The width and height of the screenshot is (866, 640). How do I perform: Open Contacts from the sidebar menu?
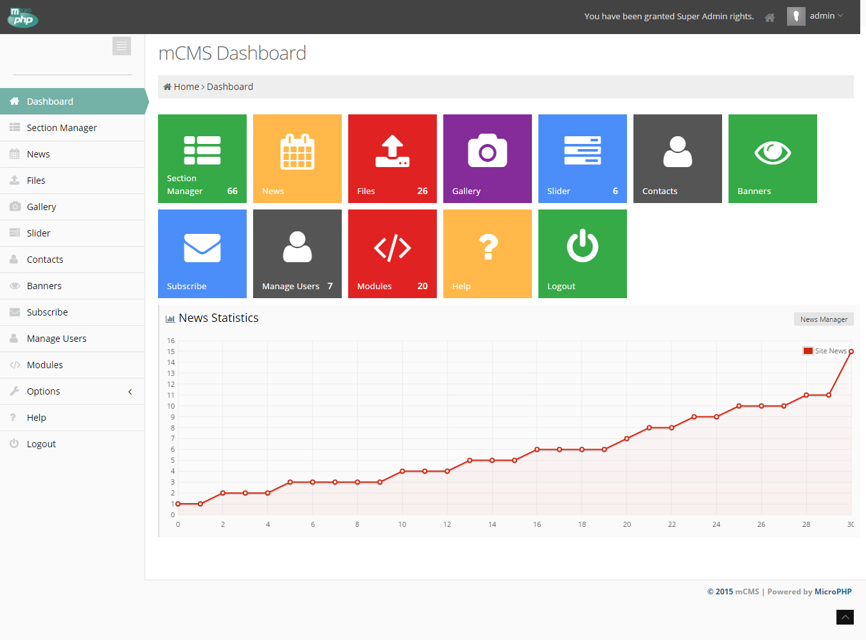pyautogui.click(x=45, y=260)
